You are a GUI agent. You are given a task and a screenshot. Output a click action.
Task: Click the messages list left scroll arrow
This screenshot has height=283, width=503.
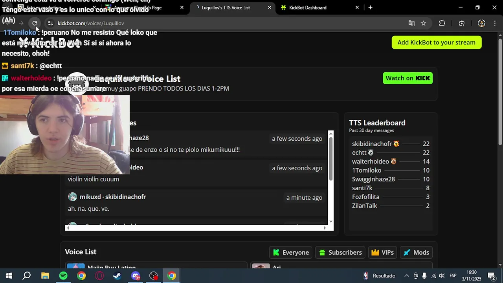point(68,228)
